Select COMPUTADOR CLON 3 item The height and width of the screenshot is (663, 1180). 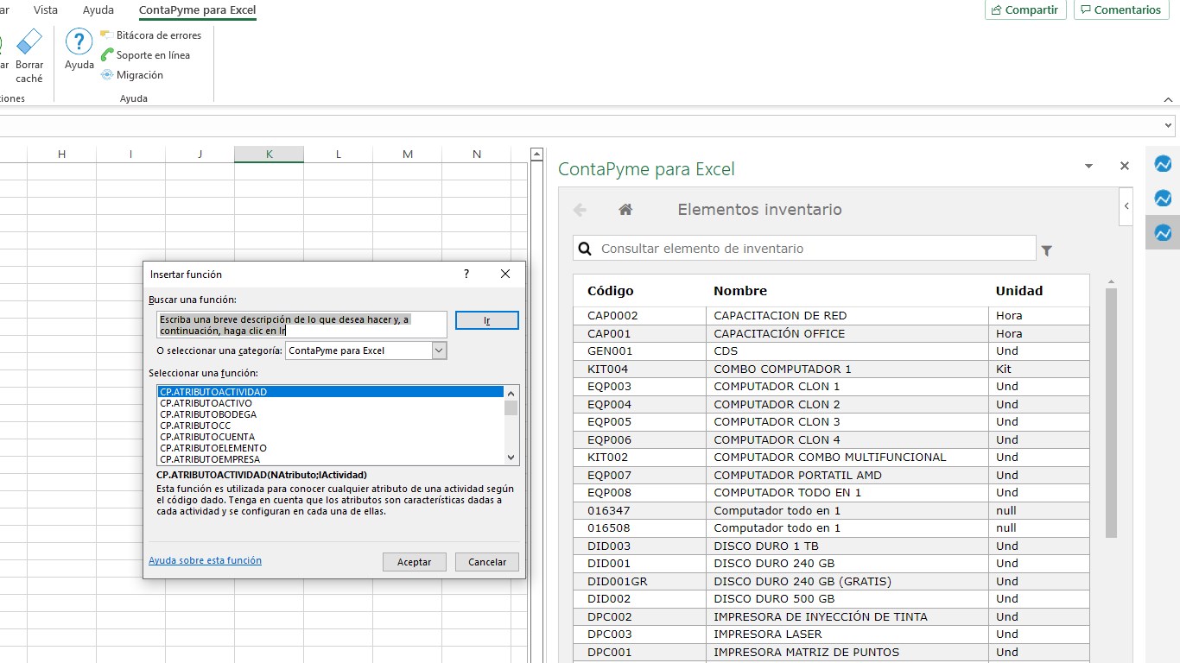click(831, 422)
